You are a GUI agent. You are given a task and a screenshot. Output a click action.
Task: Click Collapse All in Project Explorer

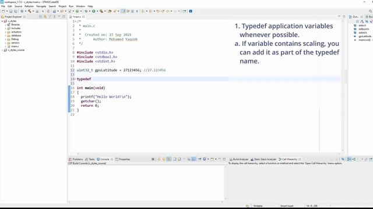point(40,17)
